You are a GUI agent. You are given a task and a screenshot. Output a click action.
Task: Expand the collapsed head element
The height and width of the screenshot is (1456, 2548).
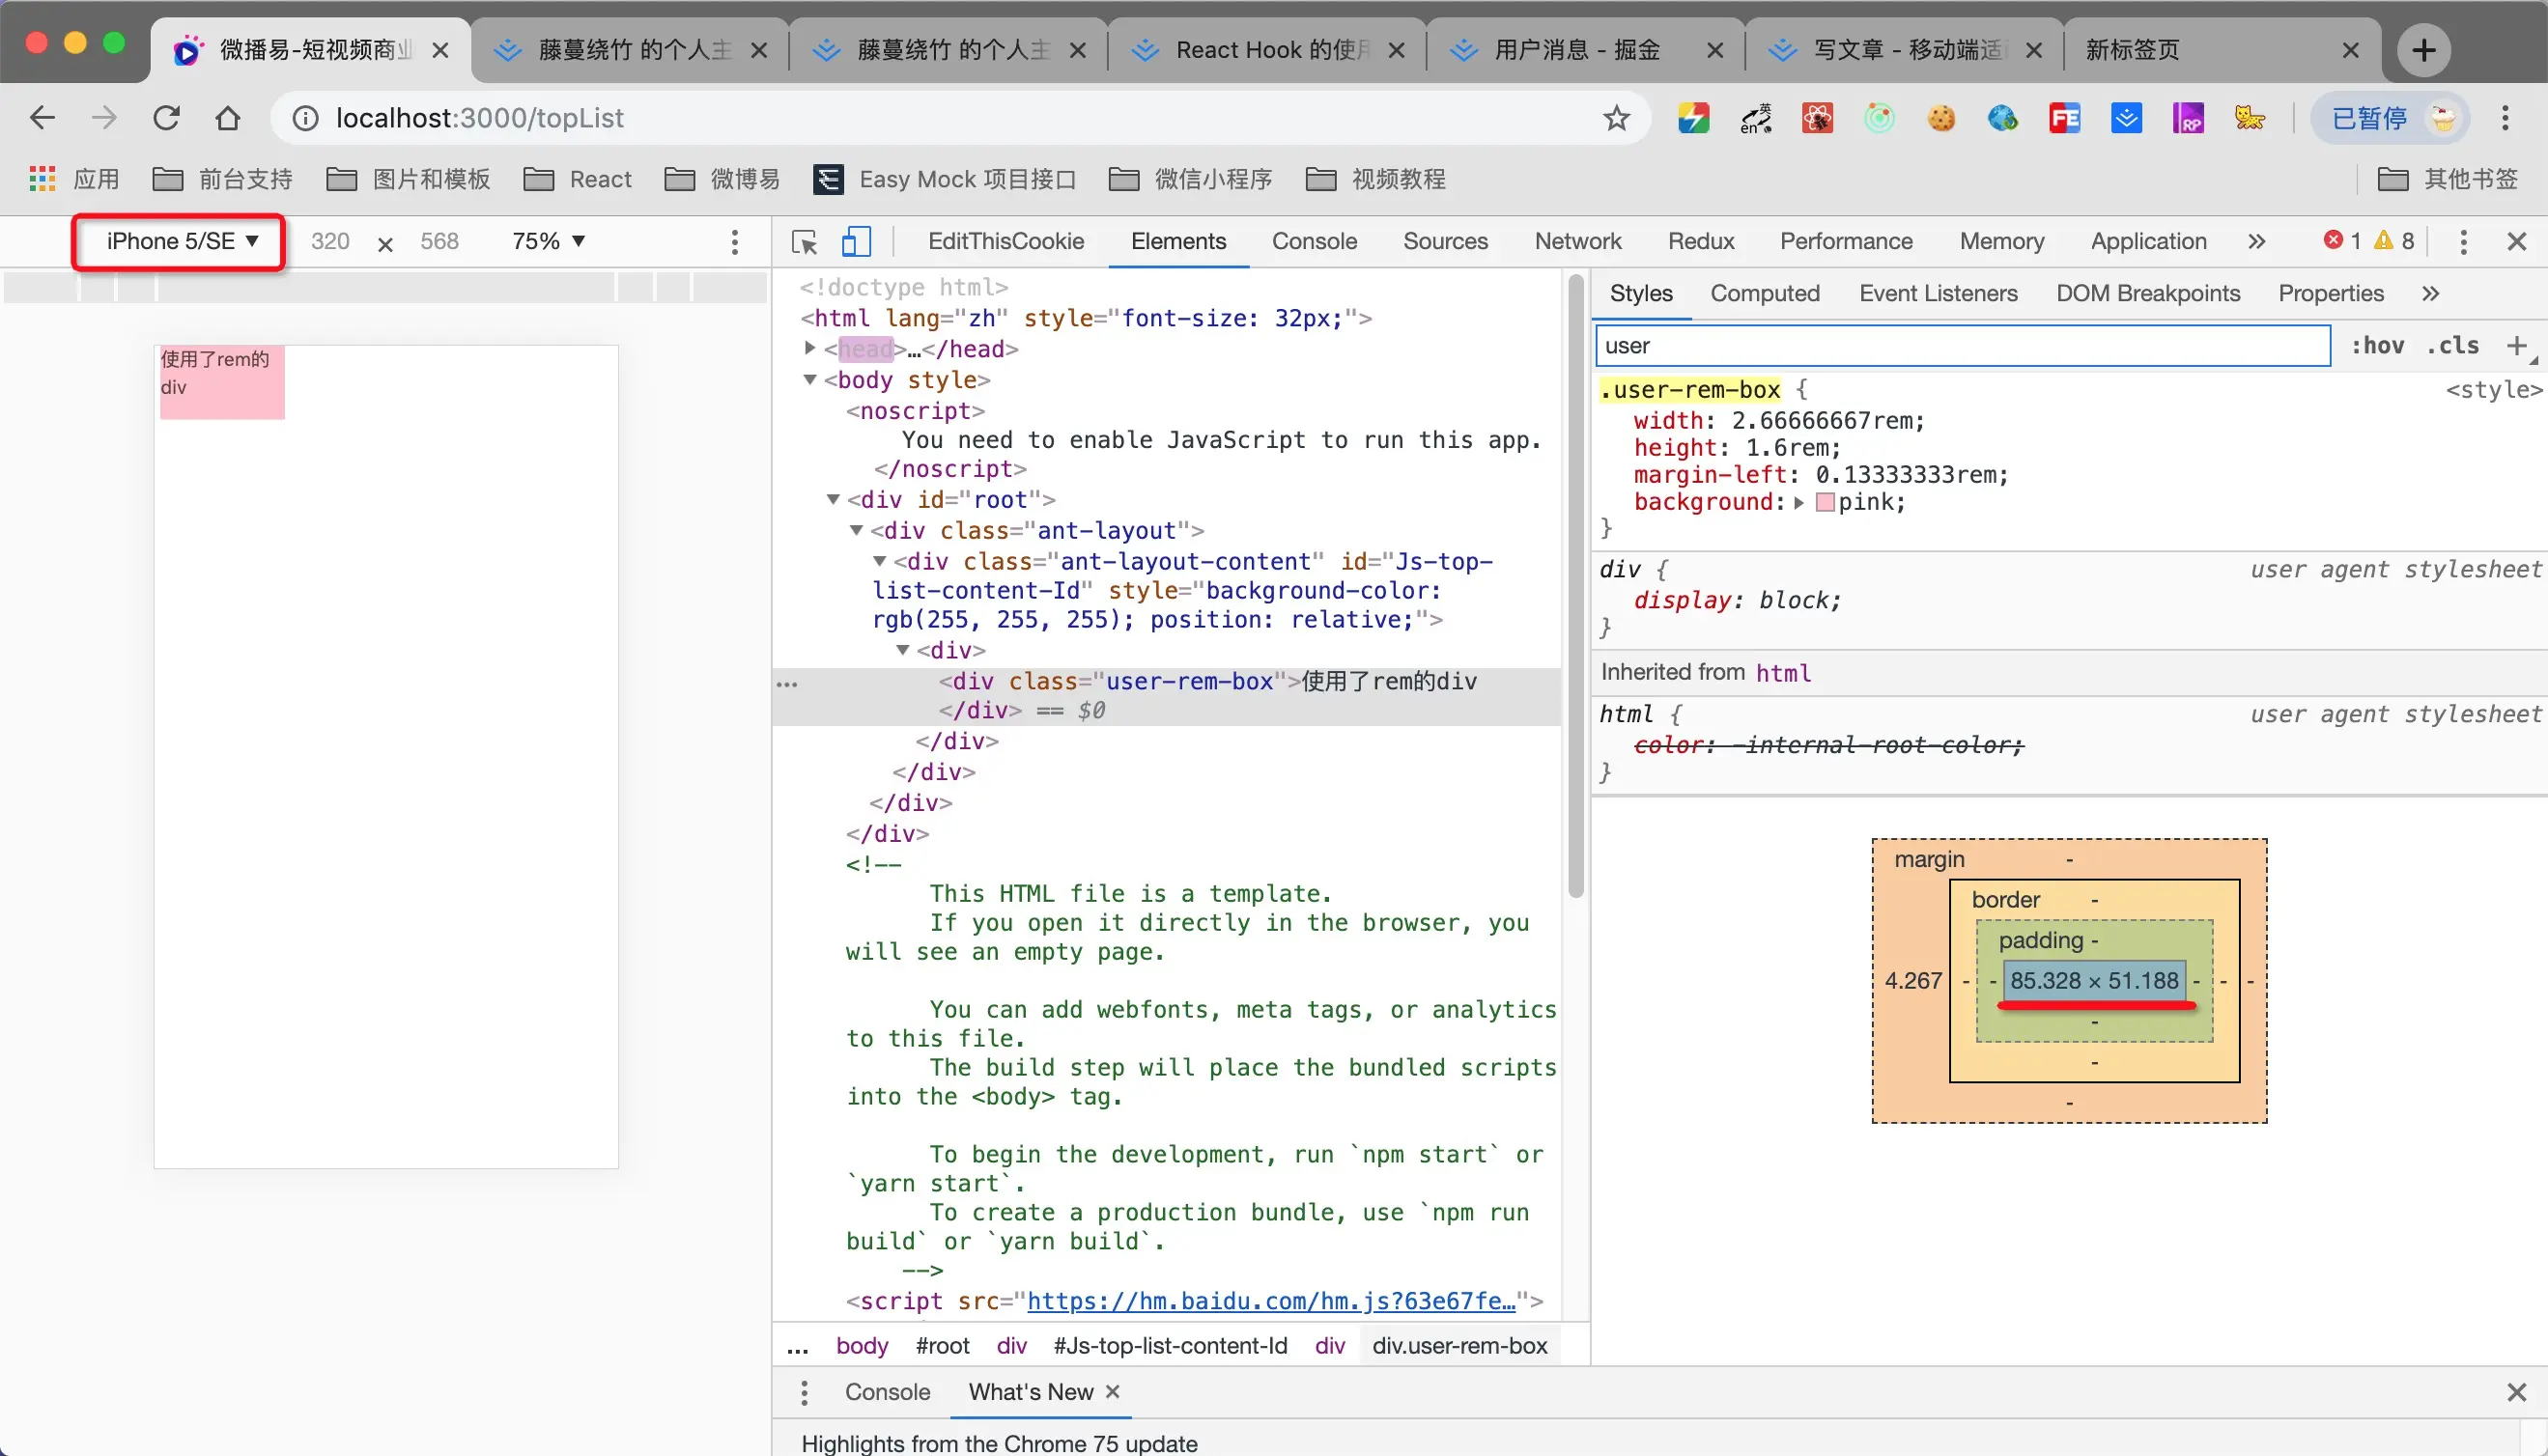point(810,348)
